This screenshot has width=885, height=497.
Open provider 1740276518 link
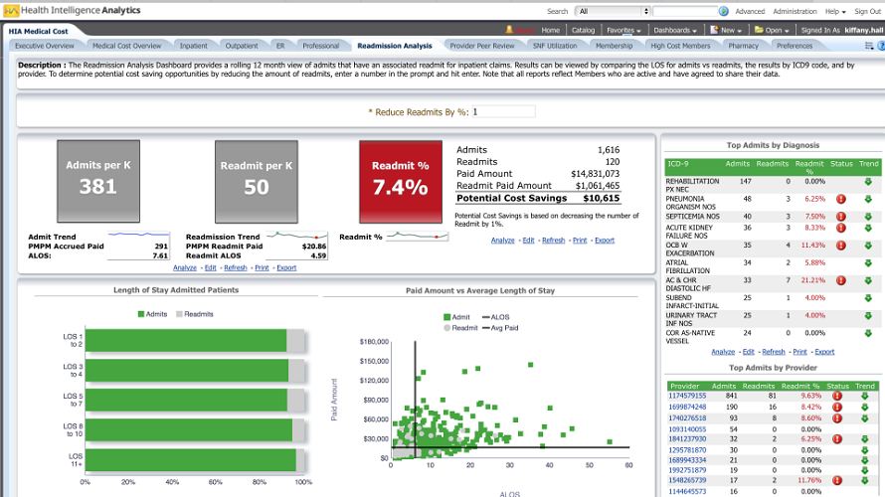[687, 418]
